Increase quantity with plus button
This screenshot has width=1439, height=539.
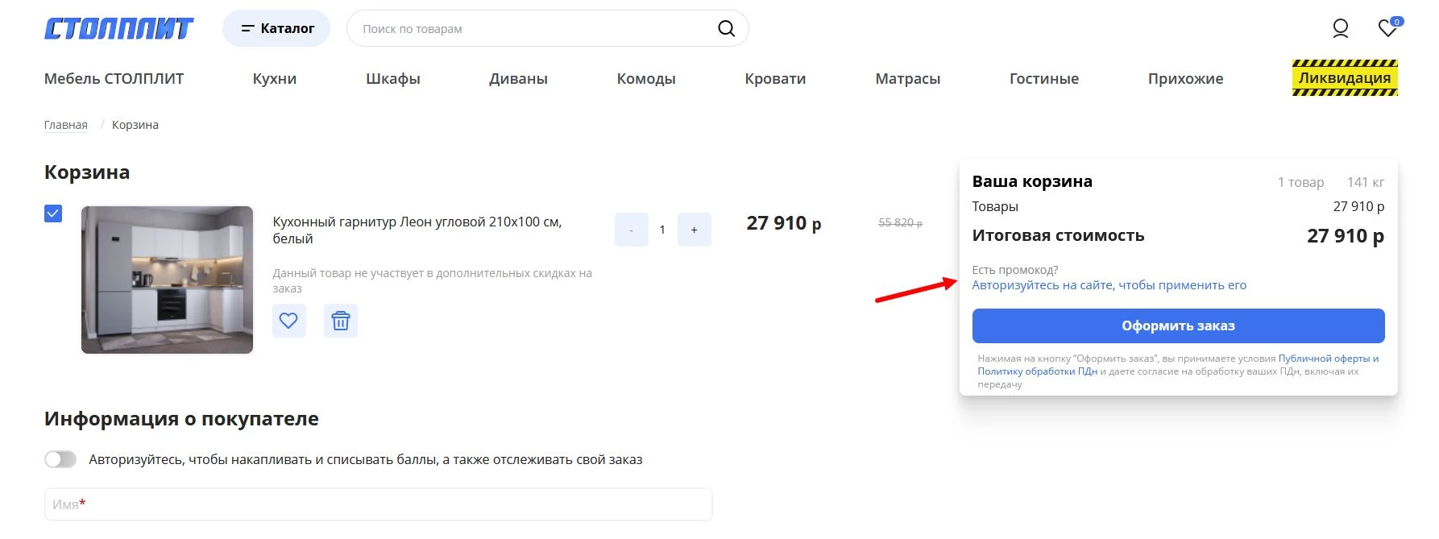coord(694,230)
